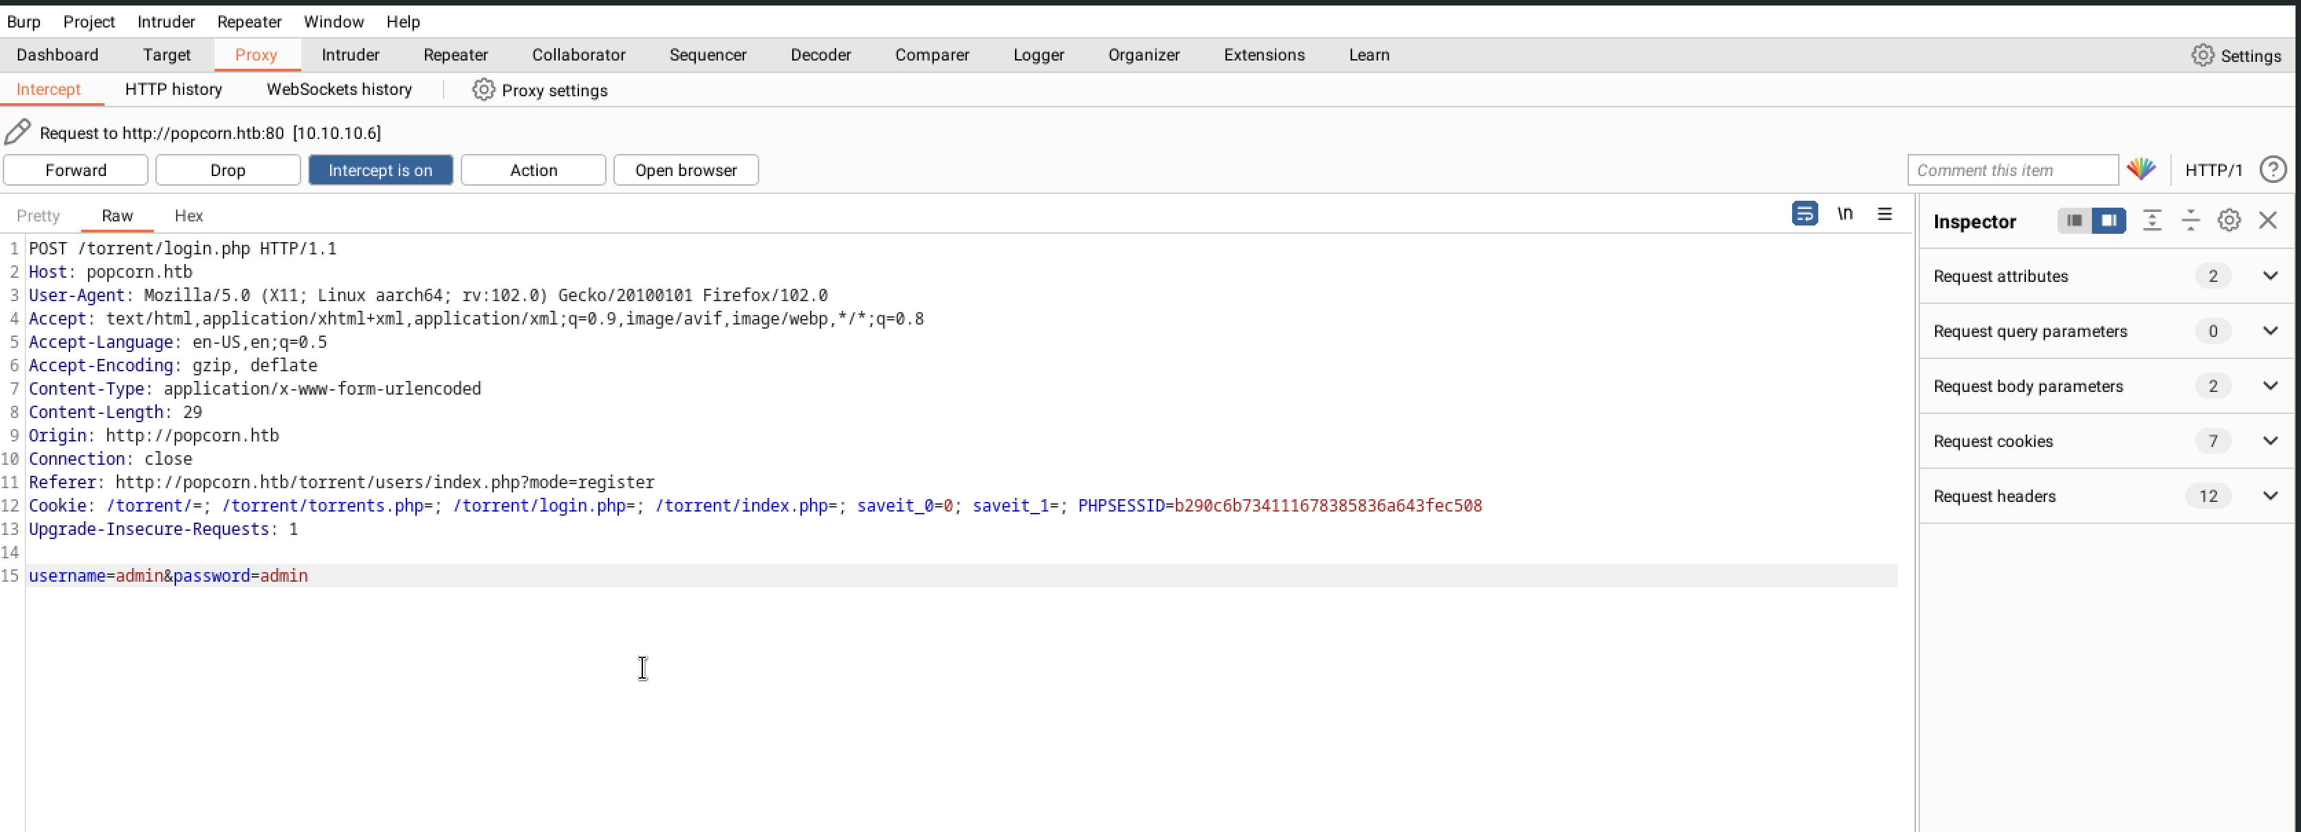The image size is (2301, 832).
Task: Click the pencil edit icon beside request target
Action: coord(17,132)
